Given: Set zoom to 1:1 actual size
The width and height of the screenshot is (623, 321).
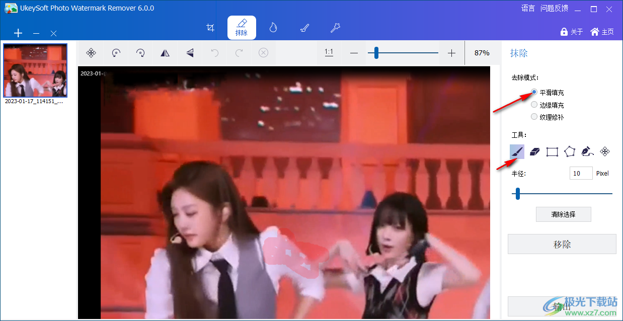Looking at the screenshot, I should pos(329,52).
